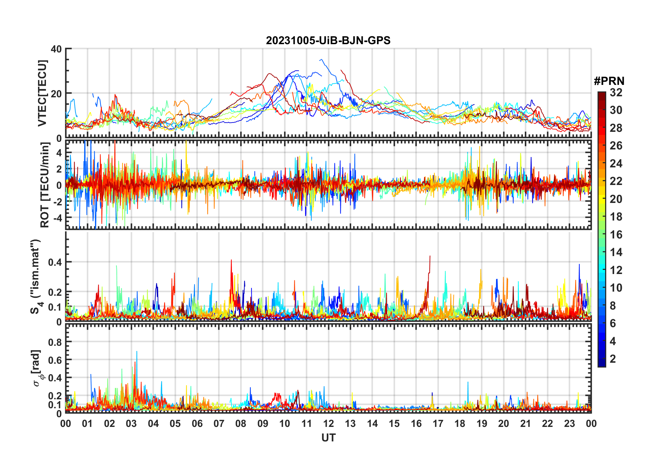The image size is (657, 459).
Task: Click the plot title 20231005-UiB-BJN-GPS
Action: [x=328, y=41]
